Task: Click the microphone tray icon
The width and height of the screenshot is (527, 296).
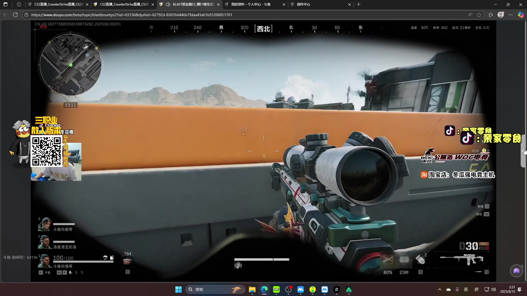Action: 457,289
